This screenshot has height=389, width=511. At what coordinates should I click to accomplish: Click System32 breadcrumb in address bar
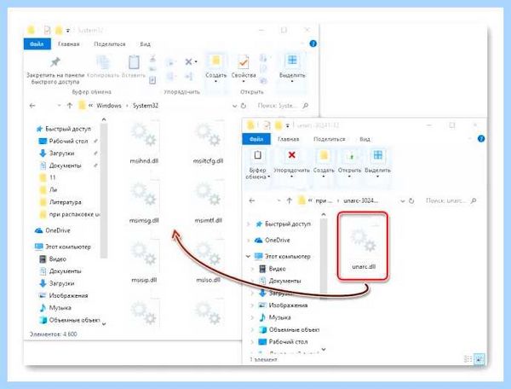coord(146,106)
